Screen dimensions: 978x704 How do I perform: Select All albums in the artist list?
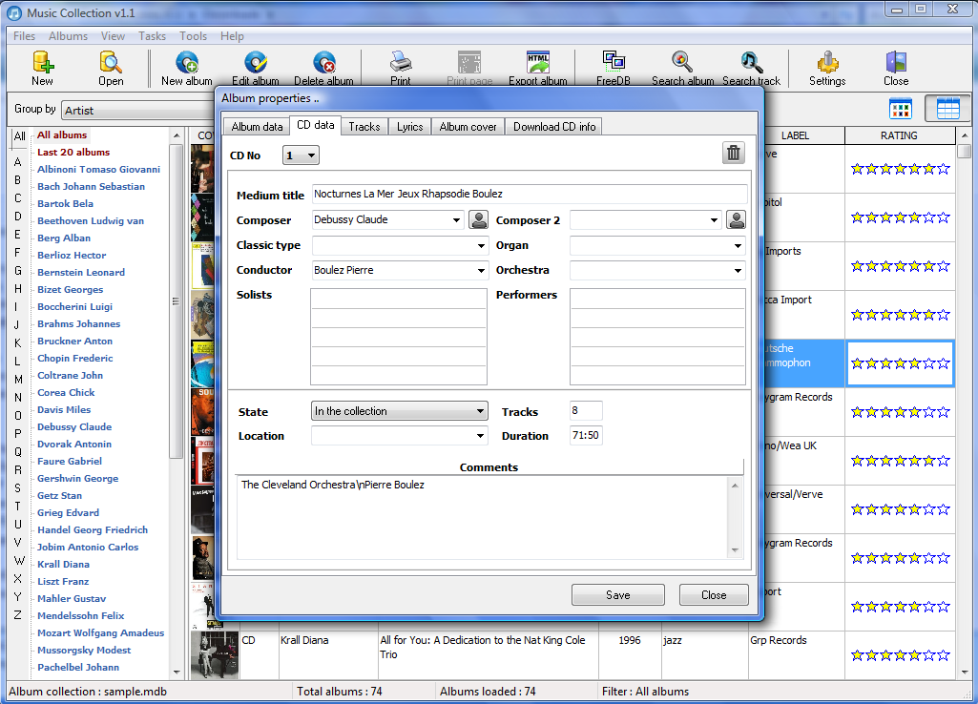click(62, 135)
